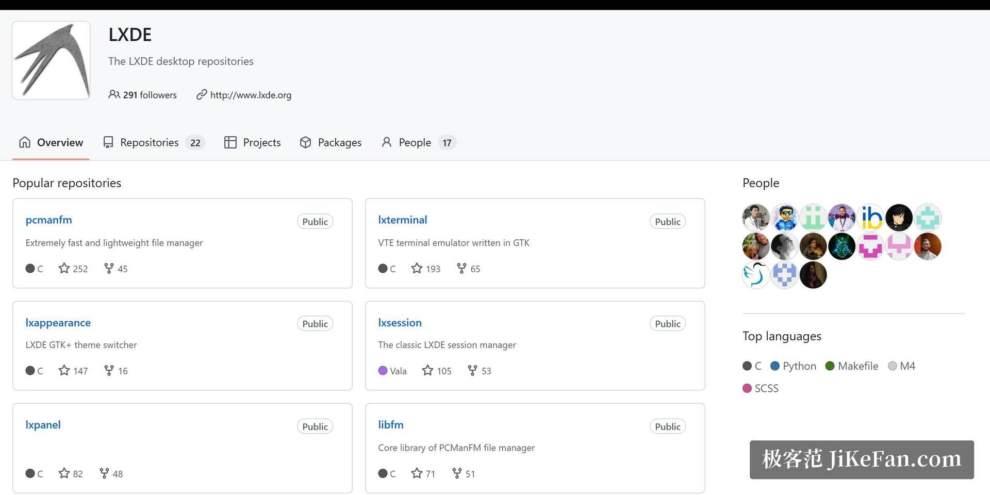Click the Public badge on libfm
This screenshot has height=495, width=990.
[x=668, y=426]
